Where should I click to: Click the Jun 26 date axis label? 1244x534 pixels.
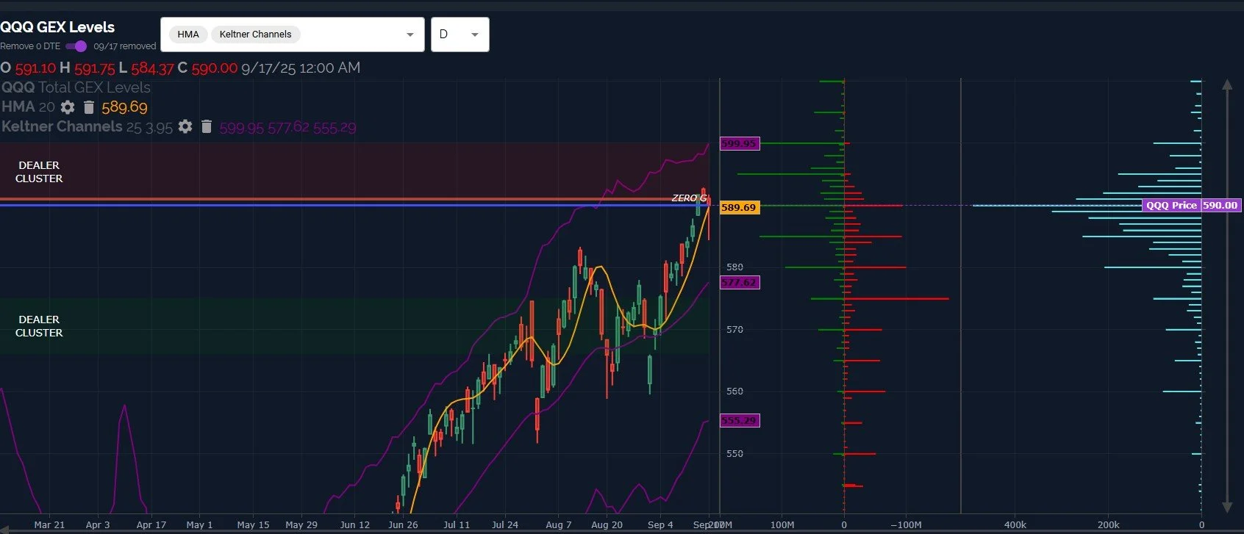pyautogui.click(x=403, y=525)
